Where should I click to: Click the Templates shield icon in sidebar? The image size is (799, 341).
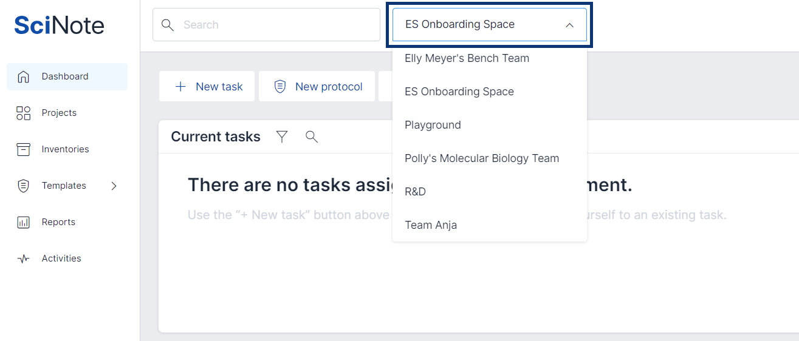[24, 186]
